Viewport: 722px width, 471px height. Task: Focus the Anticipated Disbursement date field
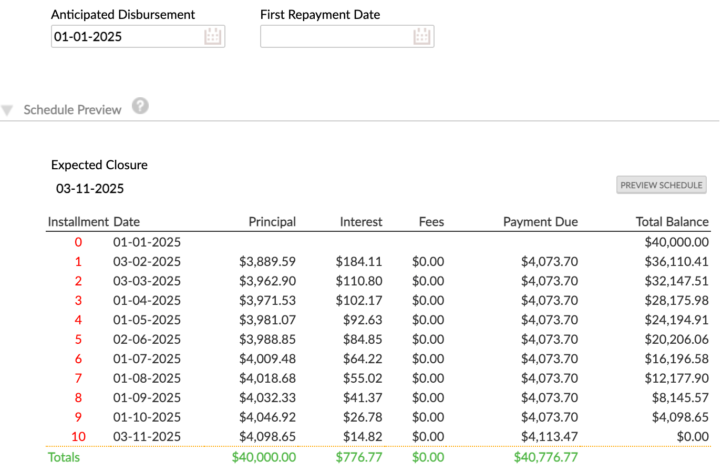(x=126, y=37)
